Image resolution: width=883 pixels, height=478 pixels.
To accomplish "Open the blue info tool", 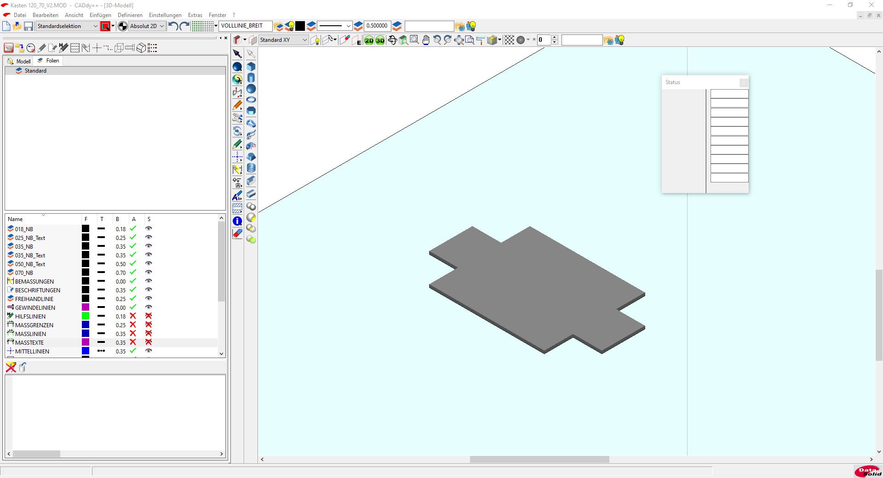I will [x=237, y=221].
